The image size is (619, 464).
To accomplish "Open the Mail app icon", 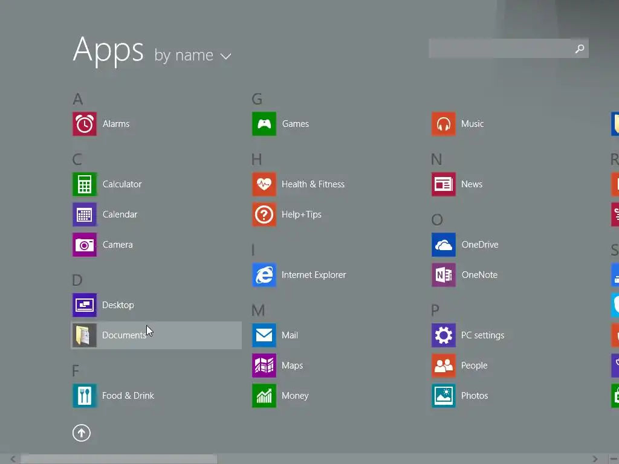I will pyautogui.click(x=264, y=335).
